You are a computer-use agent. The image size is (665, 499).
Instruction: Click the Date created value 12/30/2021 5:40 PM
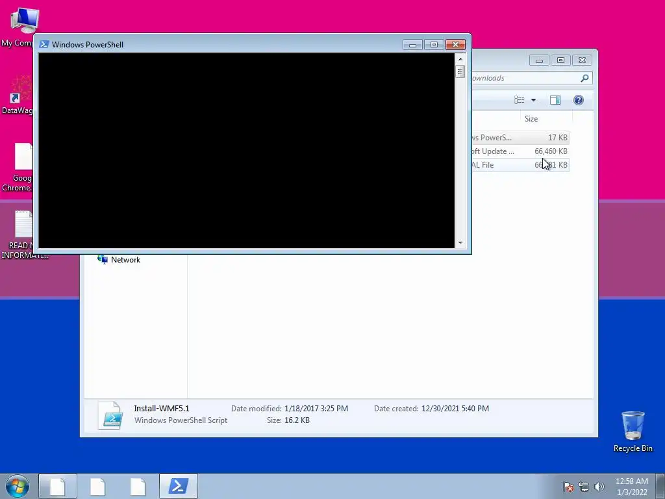455,409
